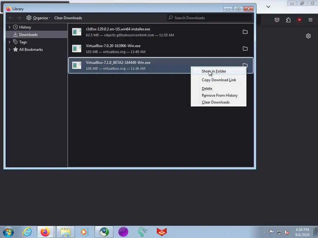Click the blue-green globe taskbar icon
The image size is (318, 238).
tap(104, 232)
